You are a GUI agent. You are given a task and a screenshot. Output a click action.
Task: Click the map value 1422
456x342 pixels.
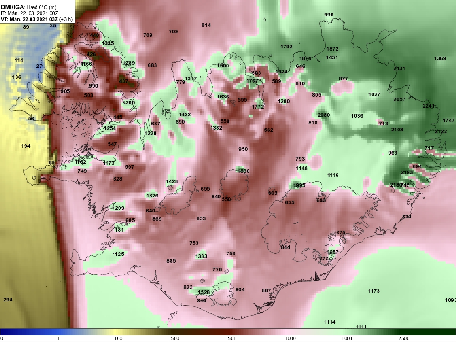click(185, 114)
